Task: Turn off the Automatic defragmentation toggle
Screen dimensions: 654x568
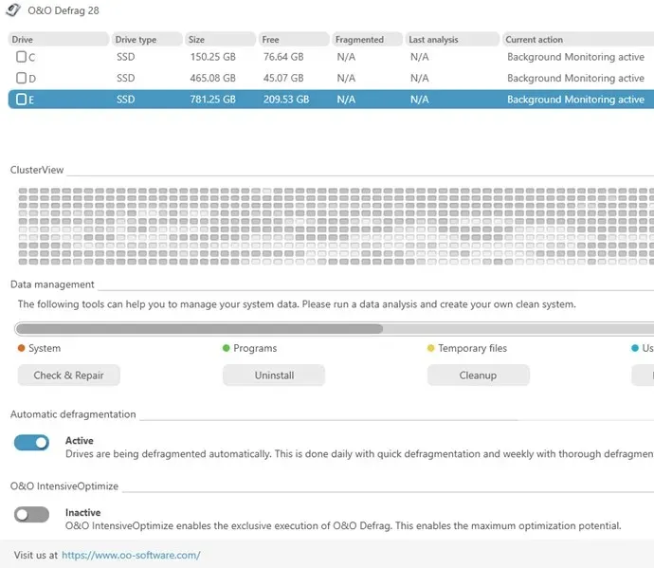Action: [31, 443]
